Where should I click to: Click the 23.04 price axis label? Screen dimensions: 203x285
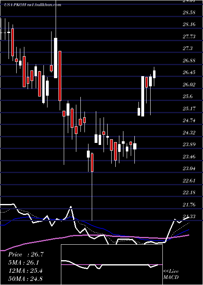(189, 169)
